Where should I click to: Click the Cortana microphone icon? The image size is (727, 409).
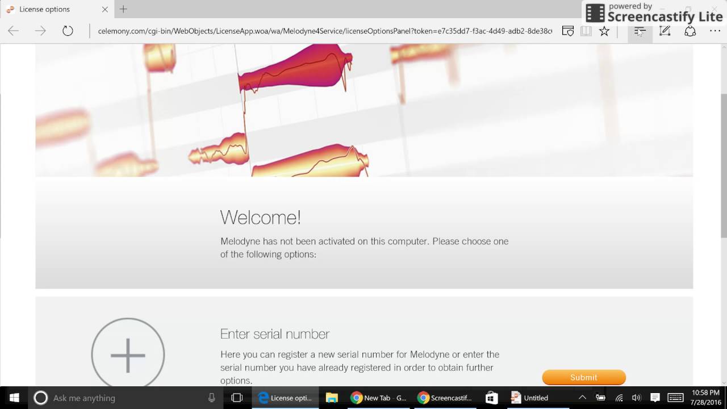(x=212, y=398)
